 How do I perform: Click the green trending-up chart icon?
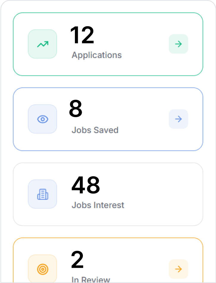[x=42, y=44]
